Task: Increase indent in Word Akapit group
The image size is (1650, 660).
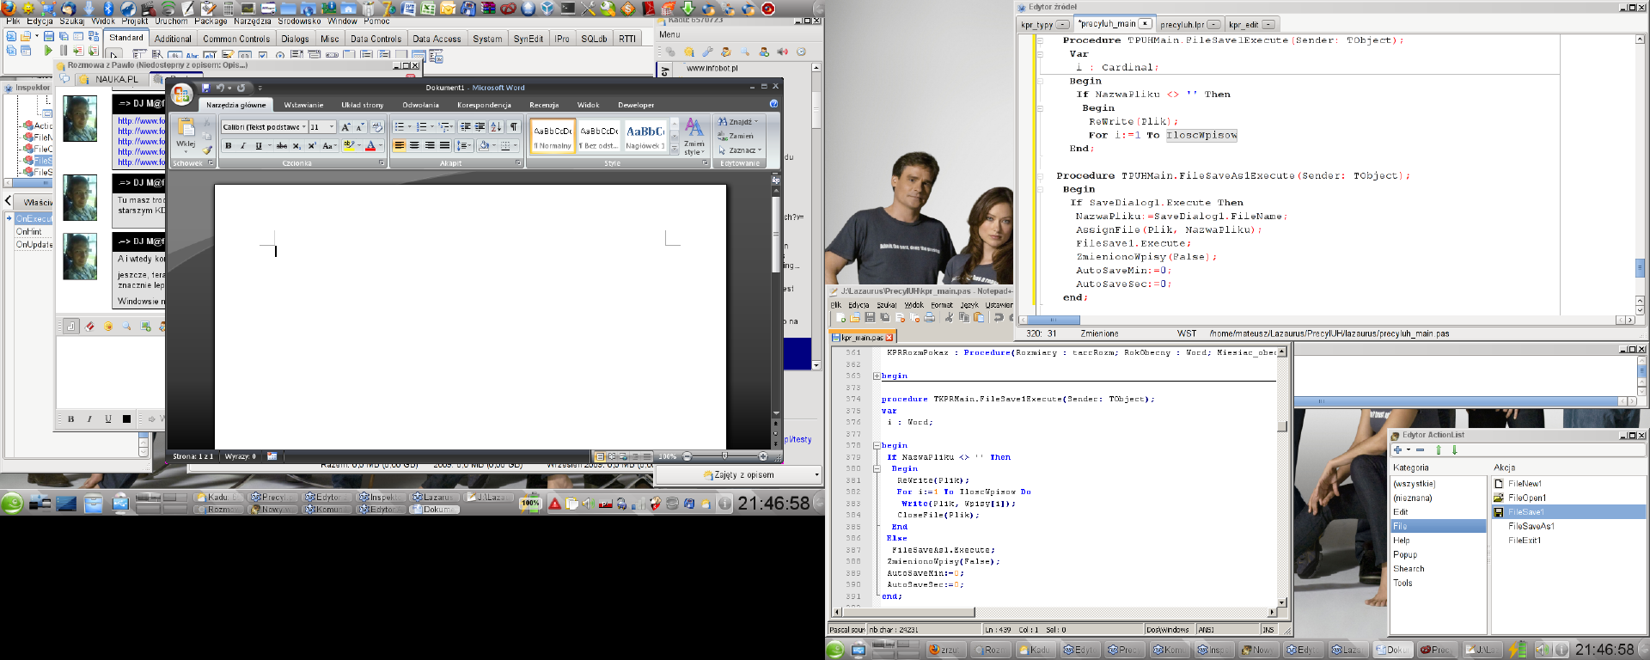Action: click(x=480, y=126)
